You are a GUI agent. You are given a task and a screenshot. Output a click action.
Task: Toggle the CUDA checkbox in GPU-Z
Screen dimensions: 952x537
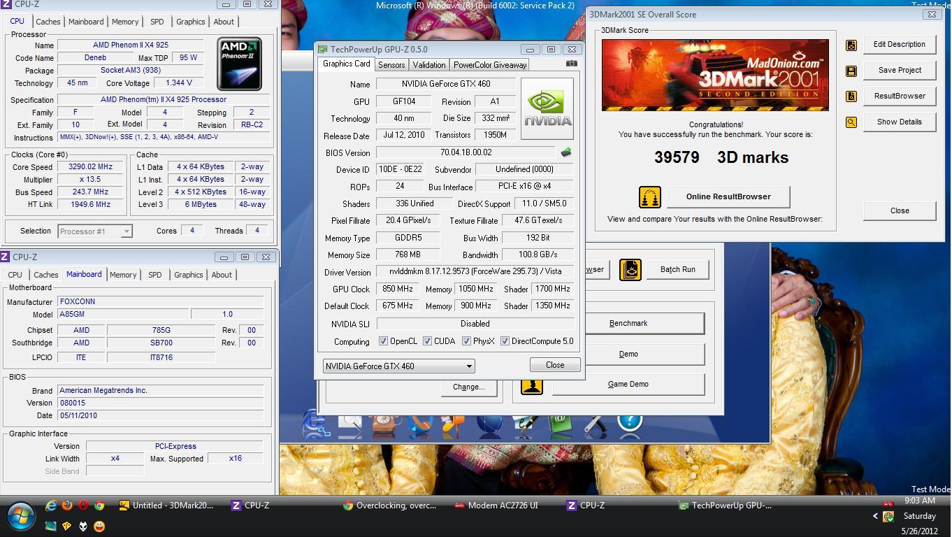pyautogui.click(x=427, y=341)
